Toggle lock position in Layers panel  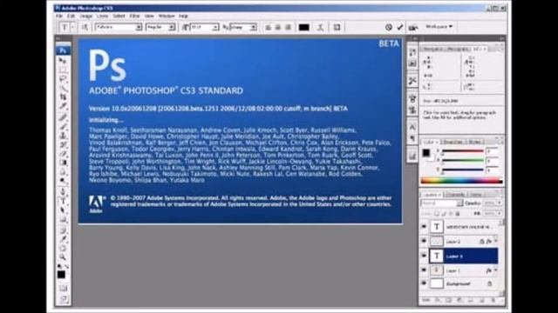pyautogui.click(x=451, y=214)
